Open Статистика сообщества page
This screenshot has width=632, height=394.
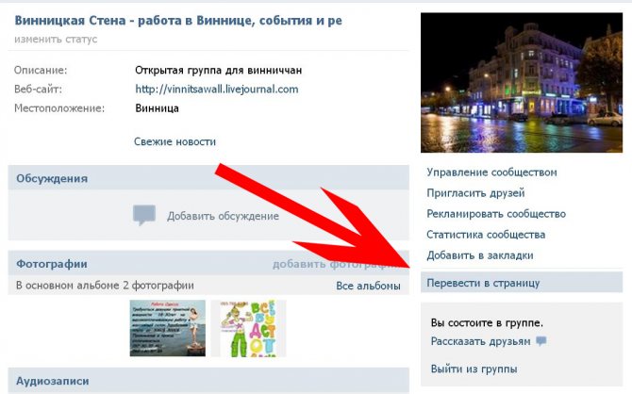tap(486, 235)
